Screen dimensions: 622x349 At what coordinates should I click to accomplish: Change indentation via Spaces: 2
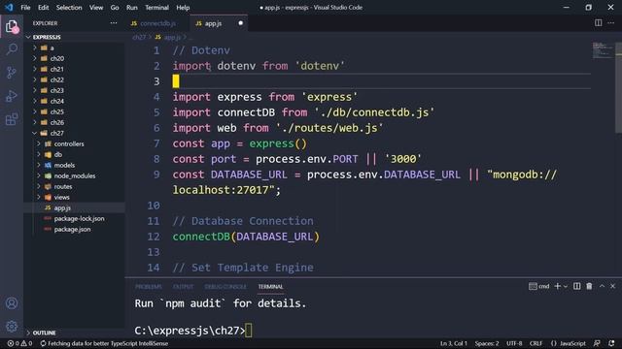tap(487, 343)
